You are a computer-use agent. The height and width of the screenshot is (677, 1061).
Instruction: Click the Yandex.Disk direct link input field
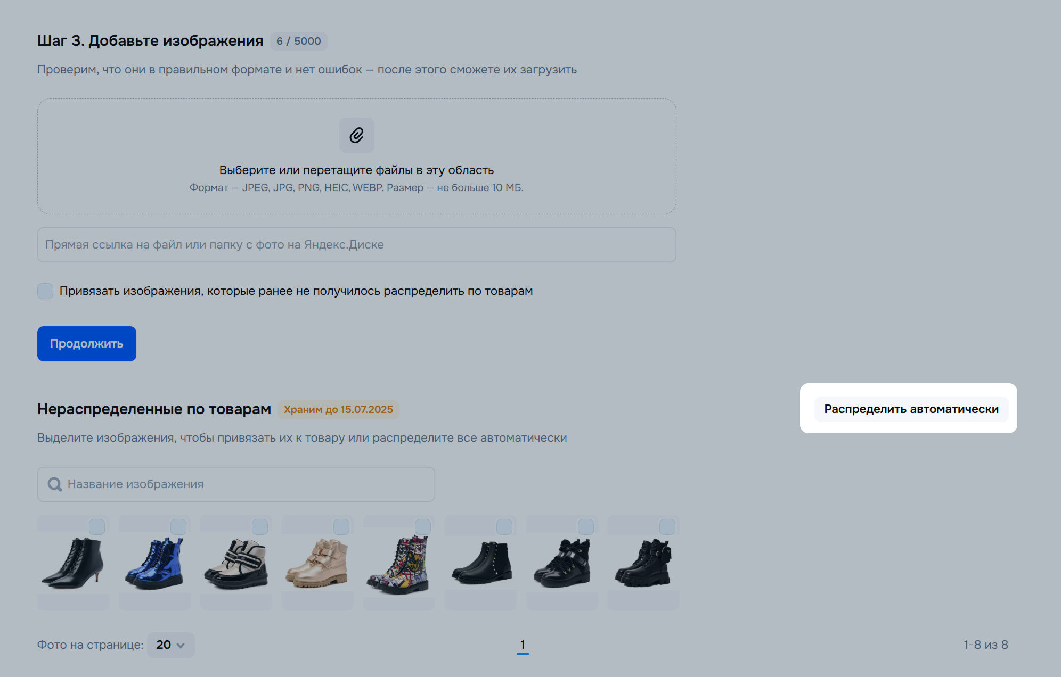(357, 245)
